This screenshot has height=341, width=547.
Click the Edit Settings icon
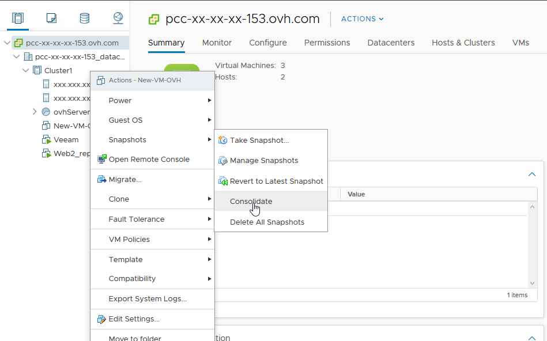point(102,319)
